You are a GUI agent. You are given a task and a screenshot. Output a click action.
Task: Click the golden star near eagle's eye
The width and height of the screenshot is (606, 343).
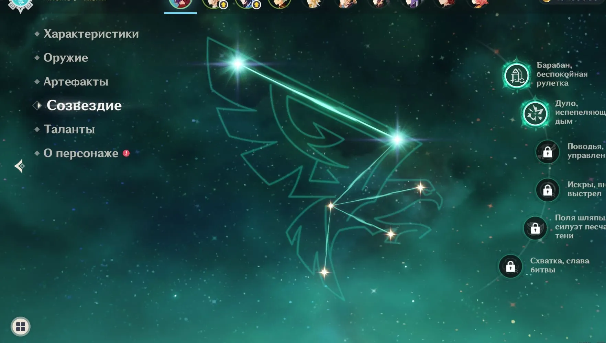pos(420,188)
